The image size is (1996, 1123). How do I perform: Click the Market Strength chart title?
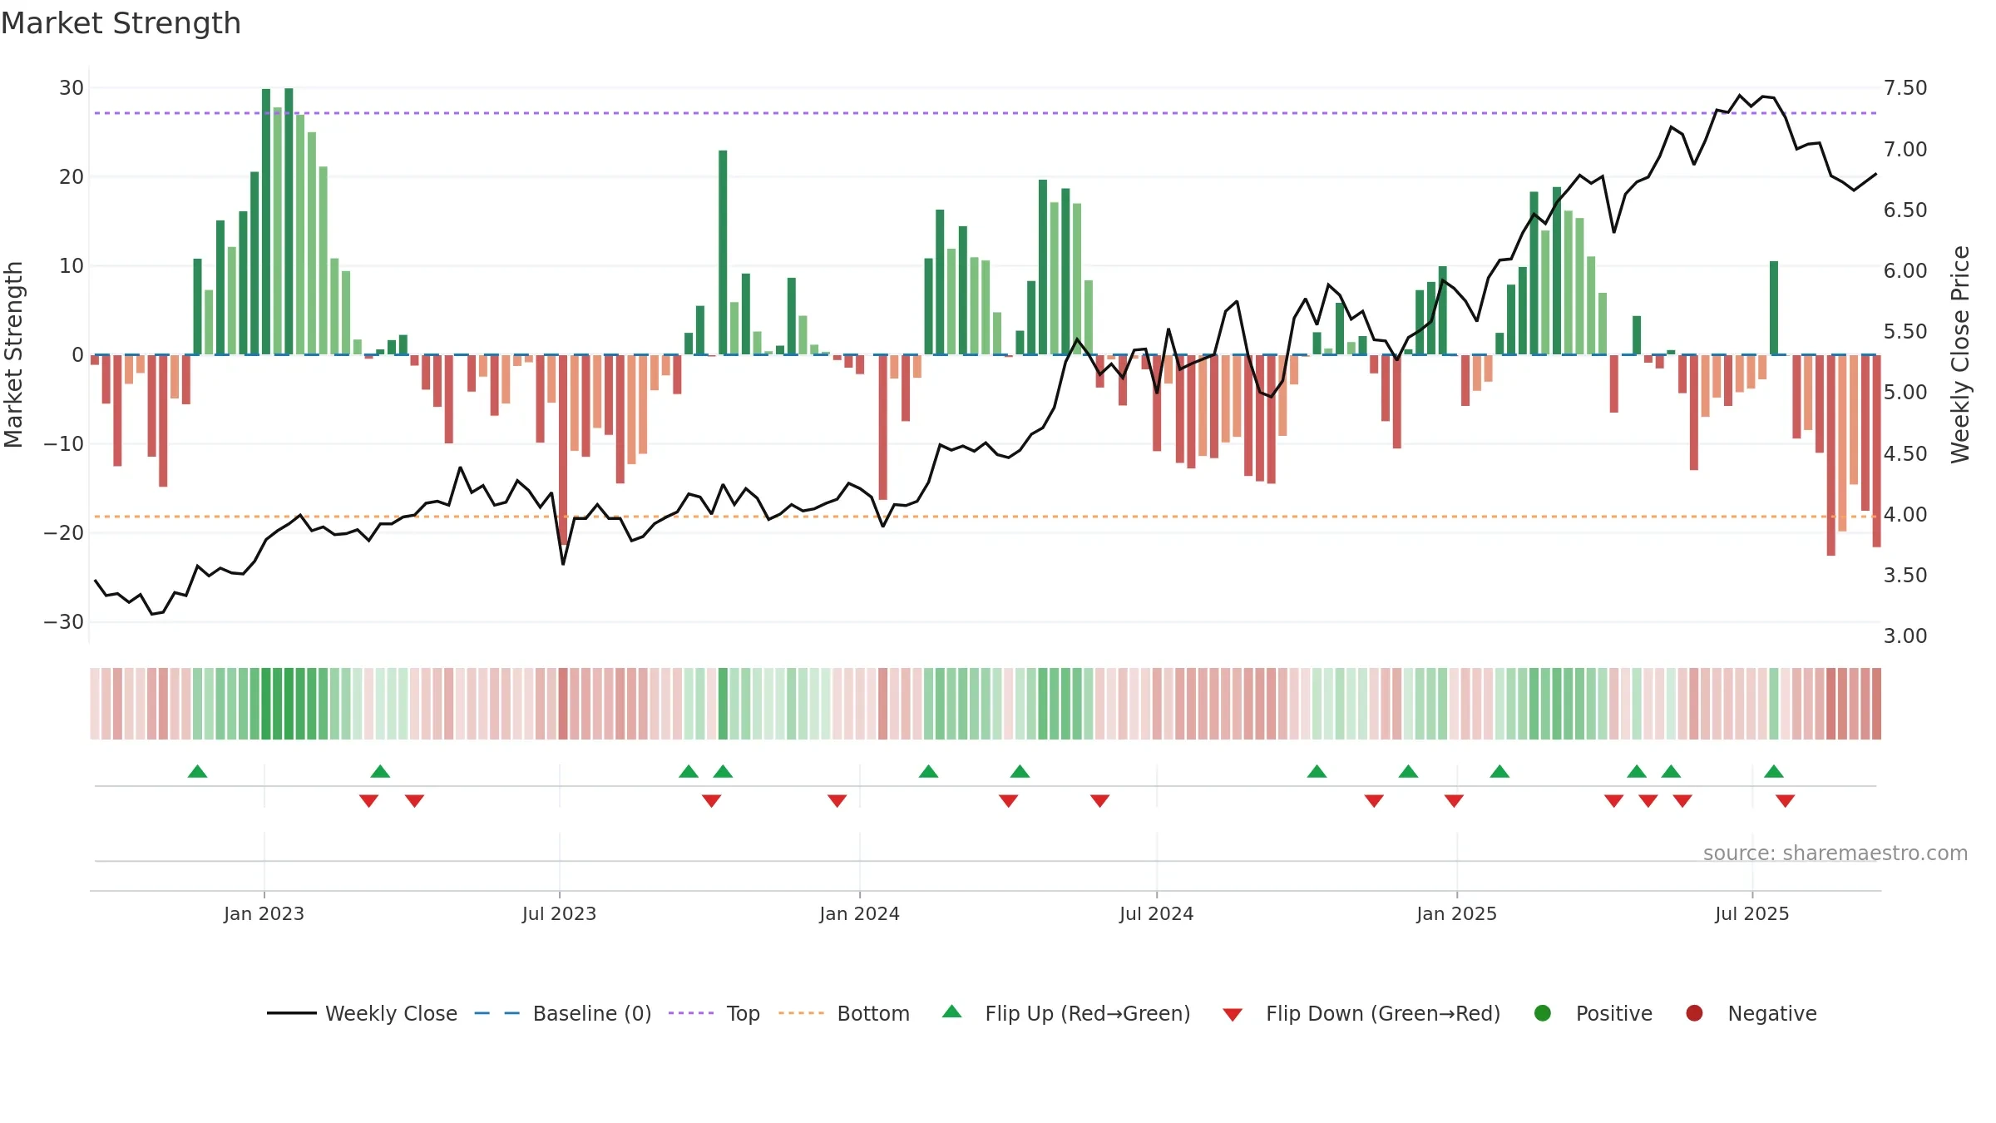coord(121,23)
